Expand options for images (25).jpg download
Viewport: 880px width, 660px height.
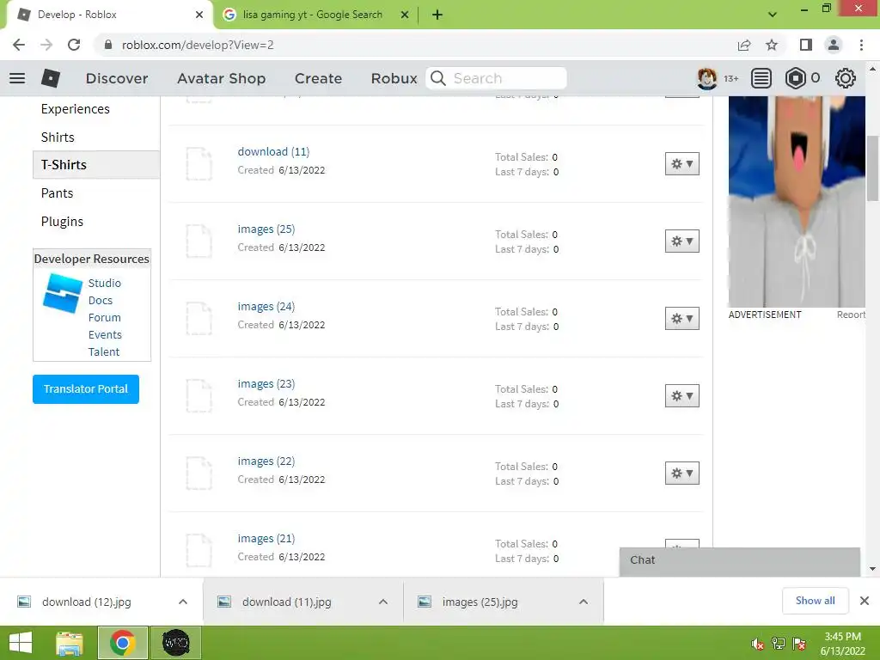tap(584, 602)
